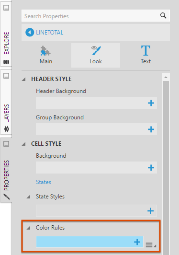Click the State Styles empty field
The height and width of the screenshot is (255, 179).
point(96,211)
